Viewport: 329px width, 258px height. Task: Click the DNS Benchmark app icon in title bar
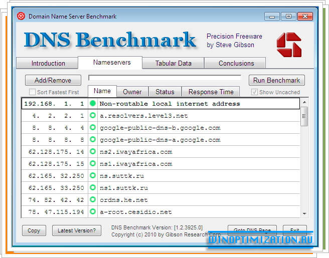pyautogui.click(x=21, y=16)
